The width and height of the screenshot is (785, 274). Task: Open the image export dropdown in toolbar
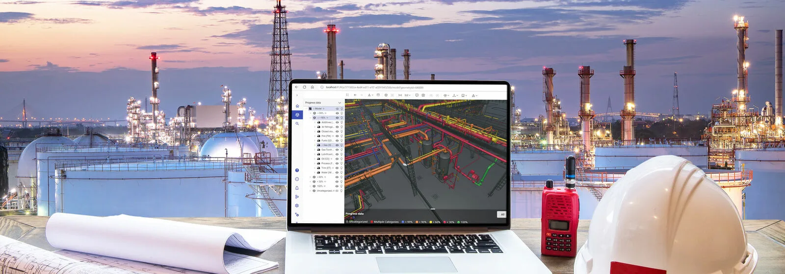464,95
